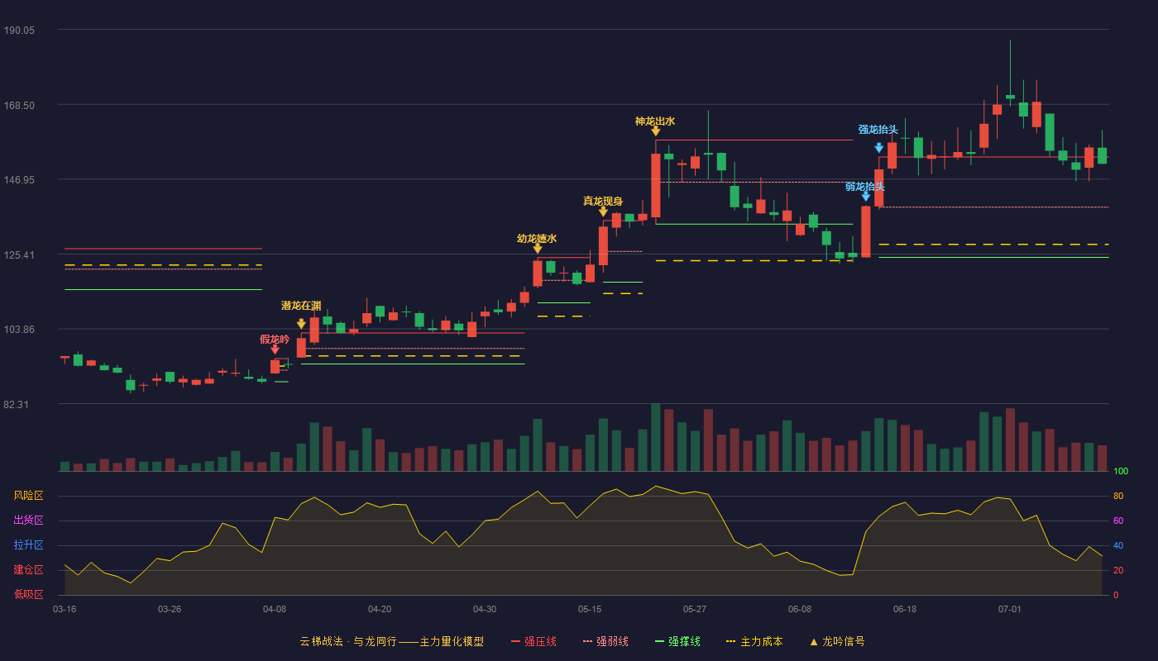1158x661 pixels.
Task: Toggle the 强压线 legend series
Action: pos(534,641)
